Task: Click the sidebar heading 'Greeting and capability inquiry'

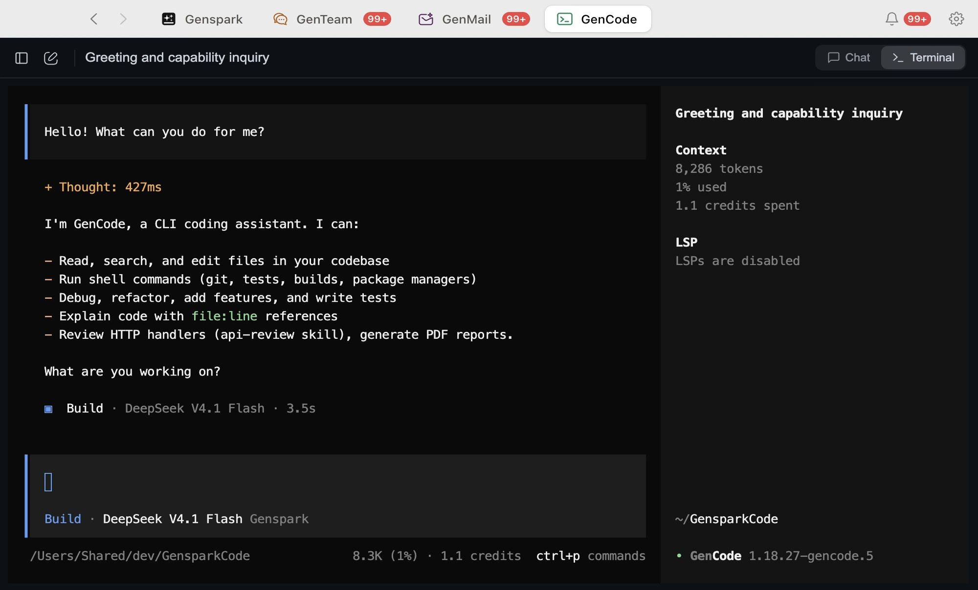Action: 789,113
